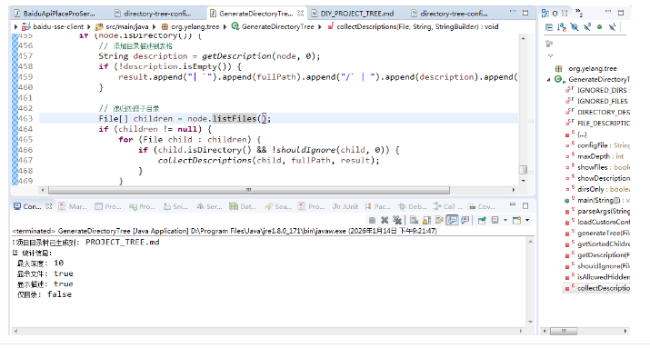The image size is (650, 348).
Task: Expand breadcrumb arrow after GenerateDirectoryTree
Action: pos(320,27)
